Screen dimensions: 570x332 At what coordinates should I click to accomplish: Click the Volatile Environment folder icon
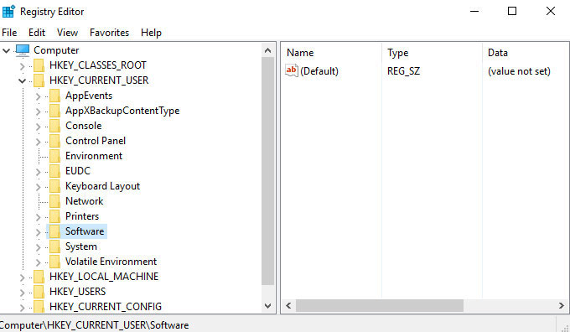[x=54, y=262]
